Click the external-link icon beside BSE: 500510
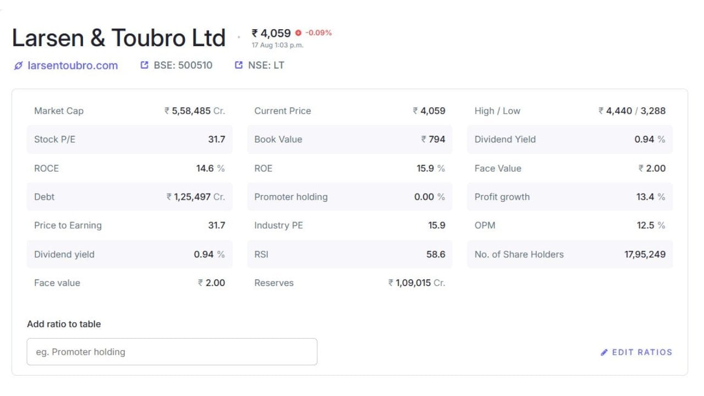The height and width of the screenshot is (396, 704). point(145,65)
